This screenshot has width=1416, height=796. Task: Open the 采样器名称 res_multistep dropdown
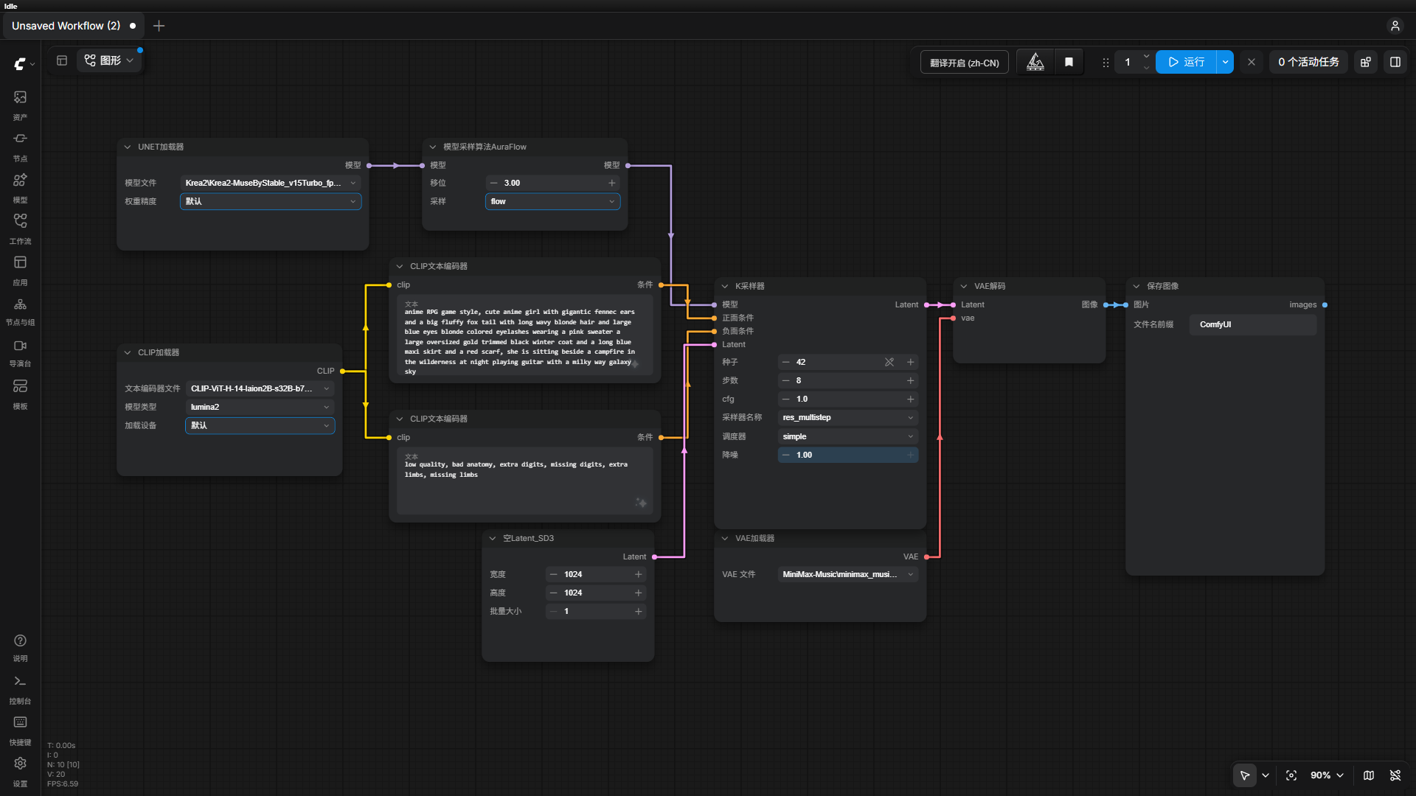(x=848, y=417)
